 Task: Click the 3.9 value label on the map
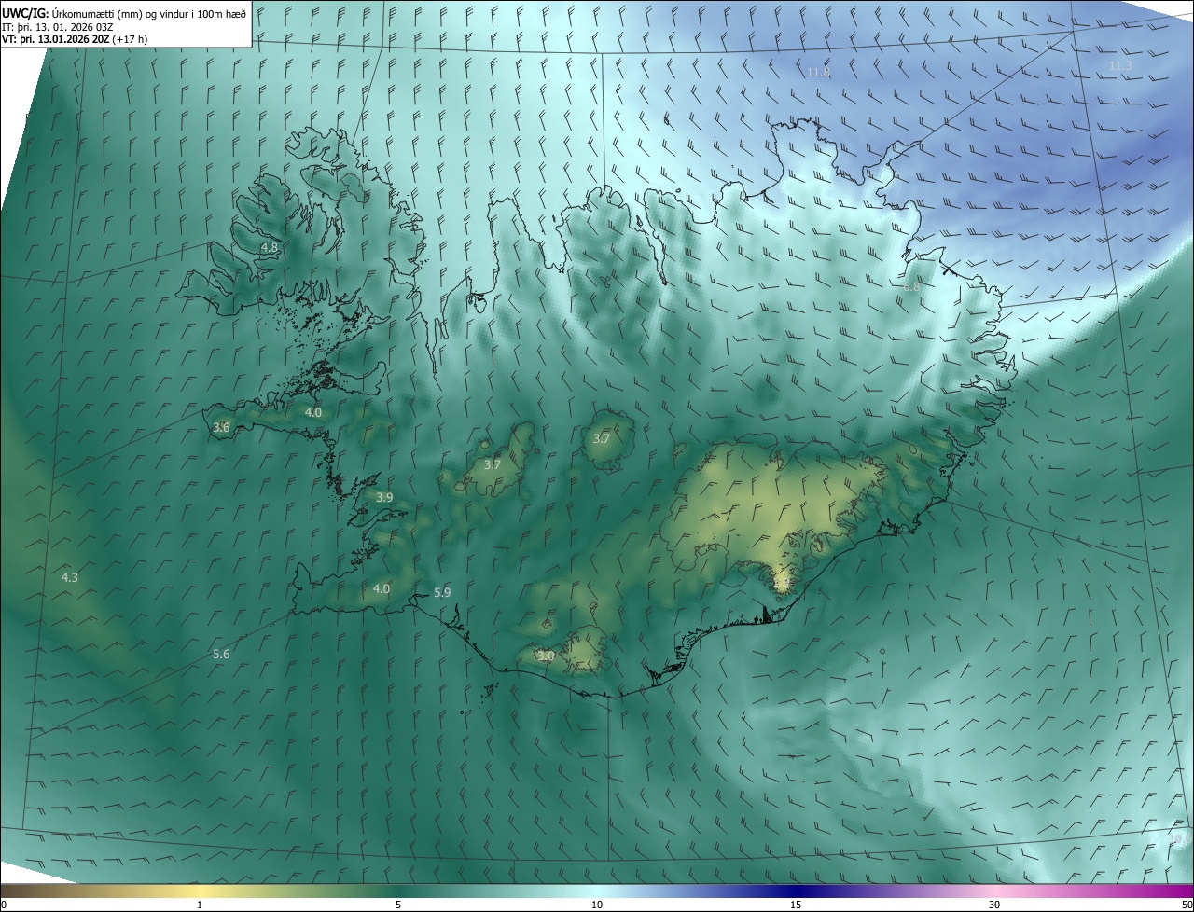384,498
